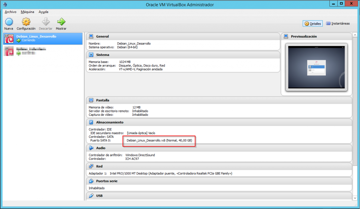This screenshot has height=209, width=360.
Task: Click the '1024 MB' memory value
Action: coord(125,62)
